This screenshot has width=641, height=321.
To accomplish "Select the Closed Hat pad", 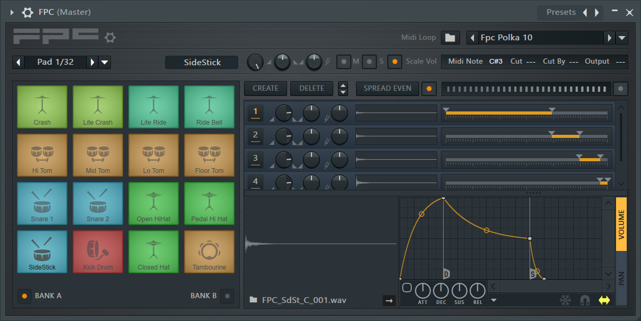I will point(153,251).
